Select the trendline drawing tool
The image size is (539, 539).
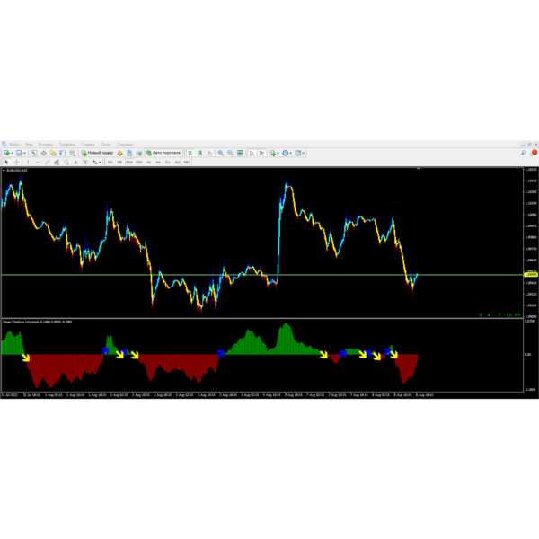[48, 163]
